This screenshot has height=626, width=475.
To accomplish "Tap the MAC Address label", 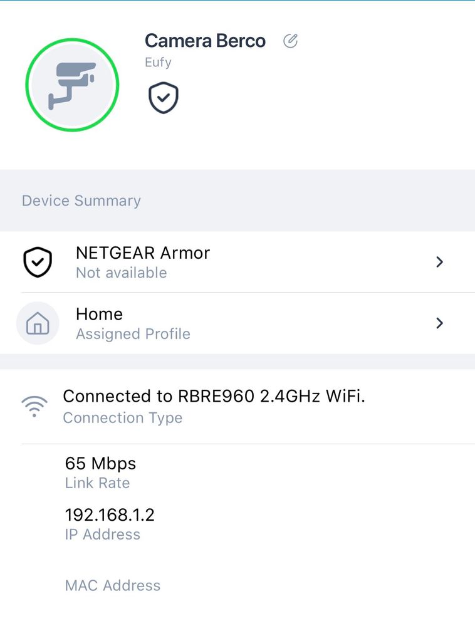I will tap(113, 586).
